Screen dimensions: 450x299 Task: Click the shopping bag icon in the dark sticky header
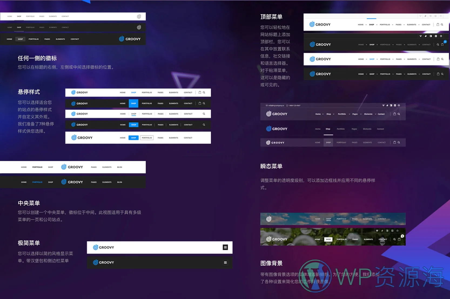coord(442,44)
